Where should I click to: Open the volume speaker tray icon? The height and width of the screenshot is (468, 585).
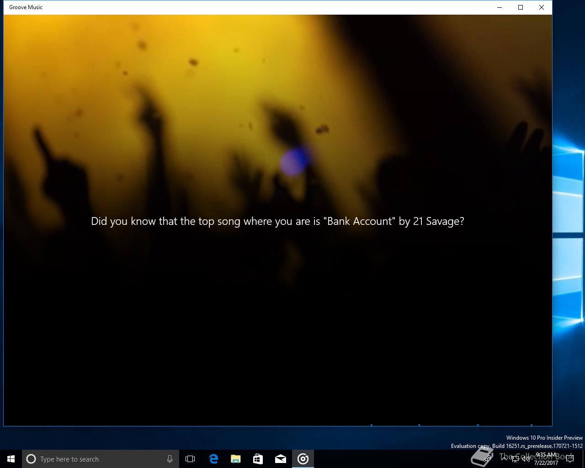(x=526, y=458)
